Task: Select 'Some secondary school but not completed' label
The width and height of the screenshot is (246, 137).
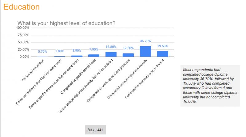Action: coord(38,82)
